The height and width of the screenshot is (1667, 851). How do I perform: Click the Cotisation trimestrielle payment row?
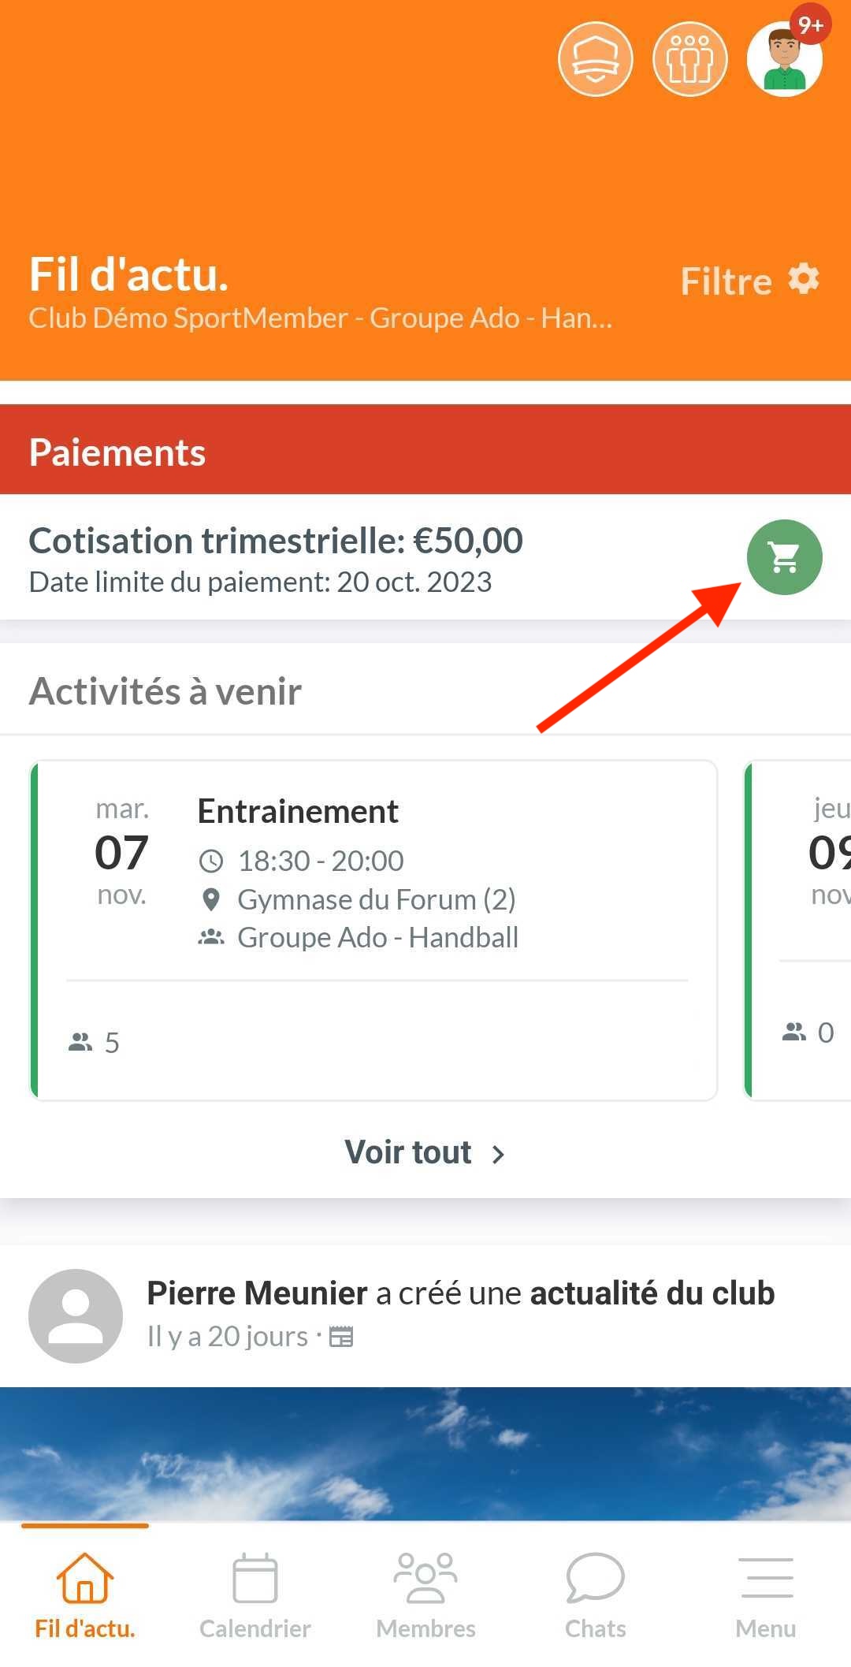point(425,557)
